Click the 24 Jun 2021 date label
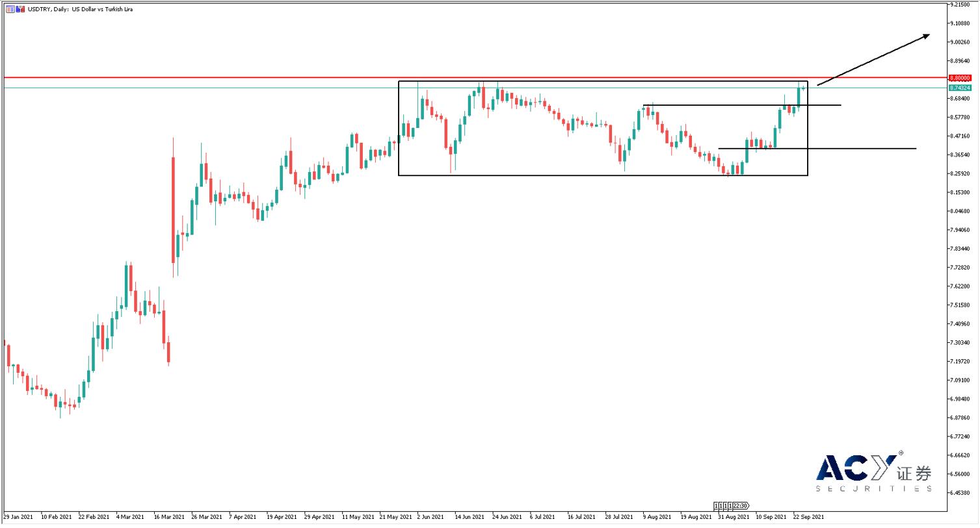Screen dimensions: 980x528 click(507, 518)
